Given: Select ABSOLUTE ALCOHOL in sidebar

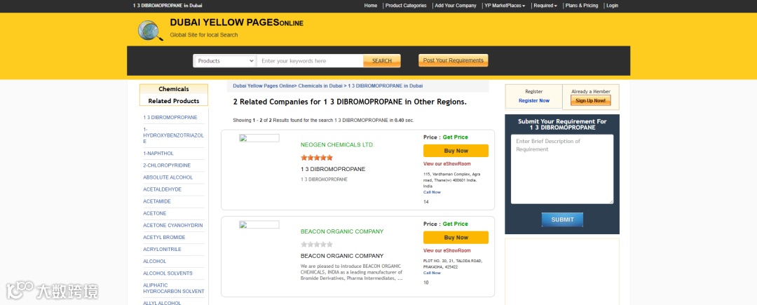Looking at the screenshot, I should (x=168, y=177).
